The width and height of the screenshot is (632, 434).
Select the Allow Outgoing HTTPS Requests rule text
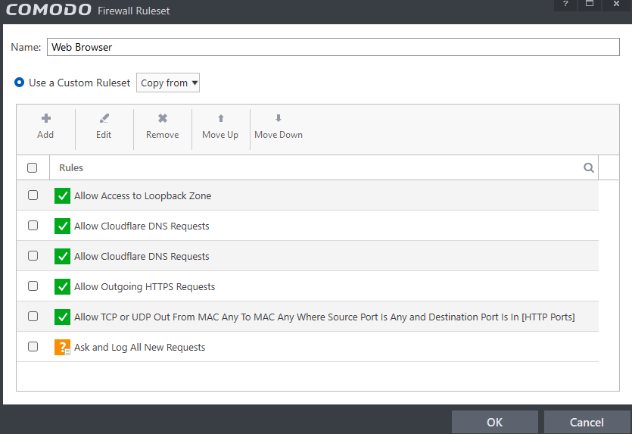145,287
